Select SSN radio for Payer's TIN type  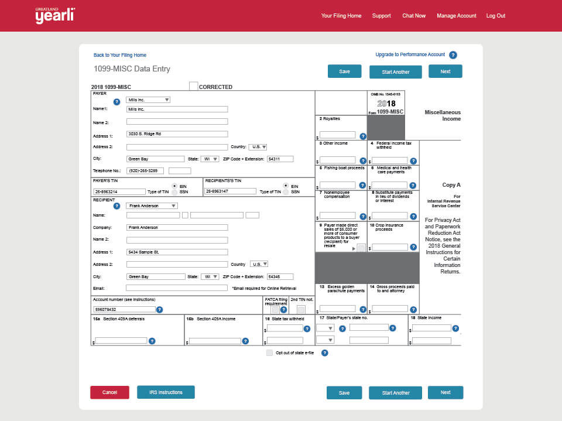[174, 191]
